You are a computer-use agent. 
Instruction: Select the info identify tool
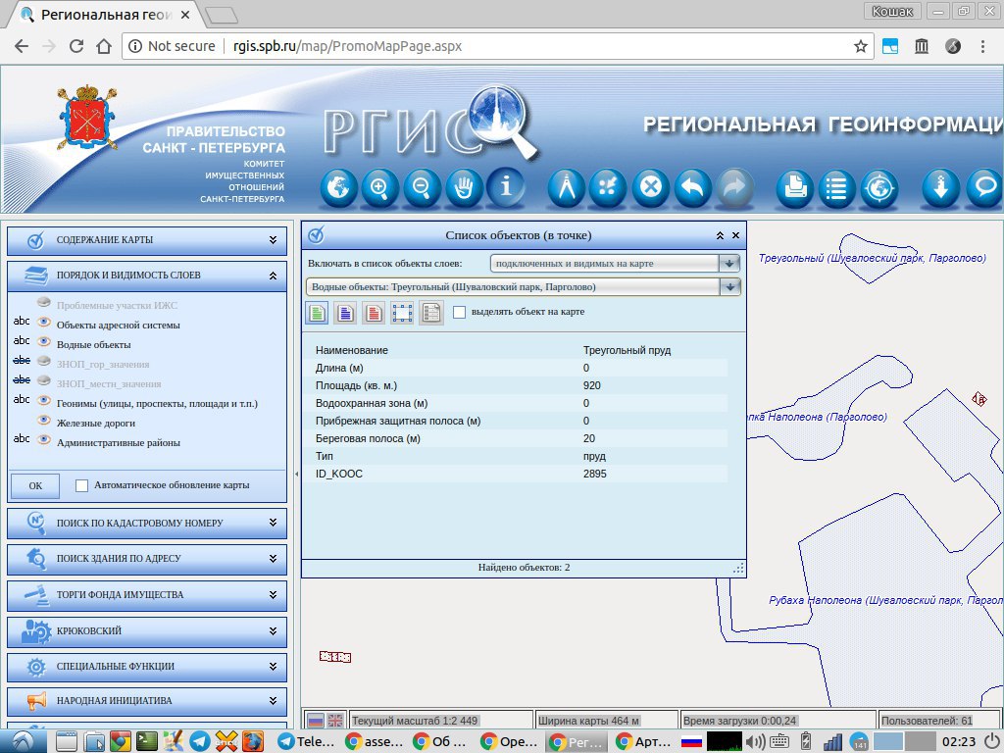(x=506, y=187)
